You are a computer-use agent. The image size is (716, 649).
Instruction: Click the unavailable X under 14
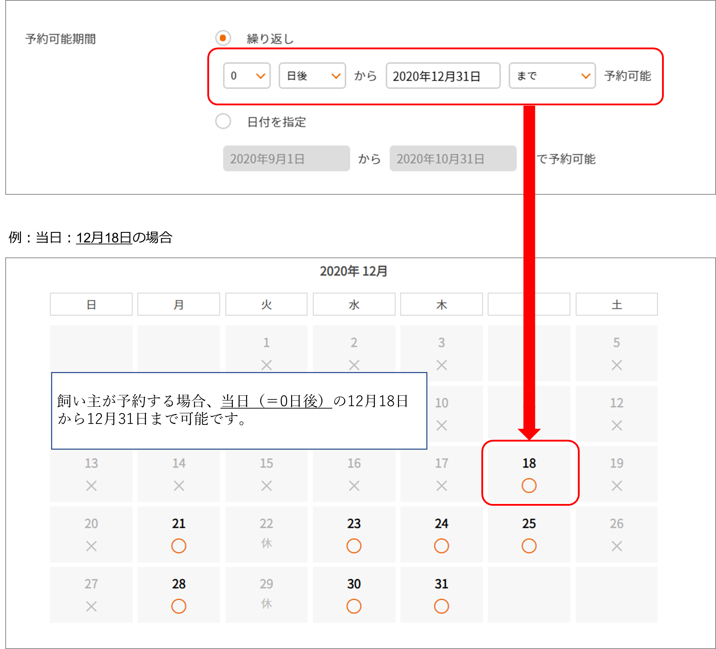(179, 486)
